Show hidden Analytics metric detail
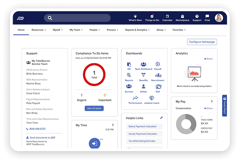Viewport: 240px width, 163px height. pos(208,59)
